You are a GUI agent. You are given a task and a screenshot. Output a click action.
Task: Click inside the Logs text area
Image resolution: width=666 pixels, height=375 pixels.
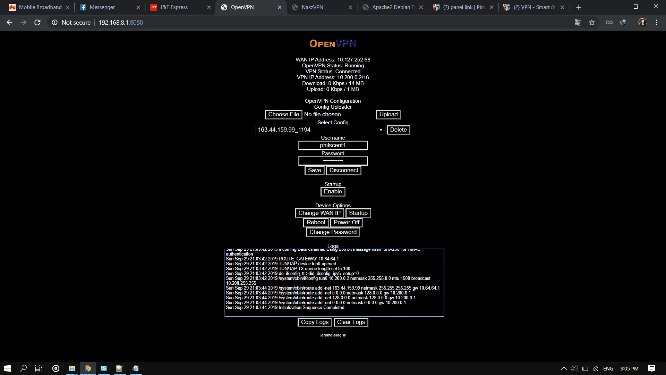tap(334, 283)
